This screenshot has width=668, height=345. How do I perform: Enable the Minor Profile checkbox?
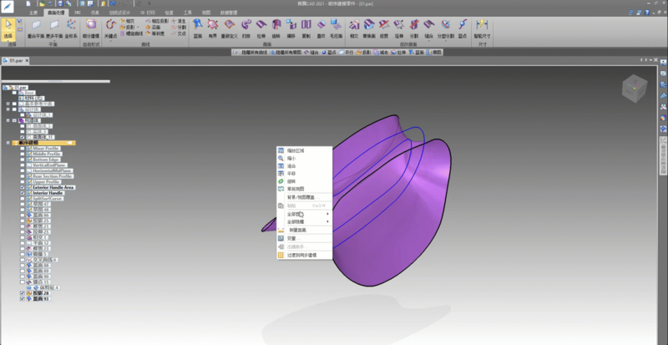point(23,149)
